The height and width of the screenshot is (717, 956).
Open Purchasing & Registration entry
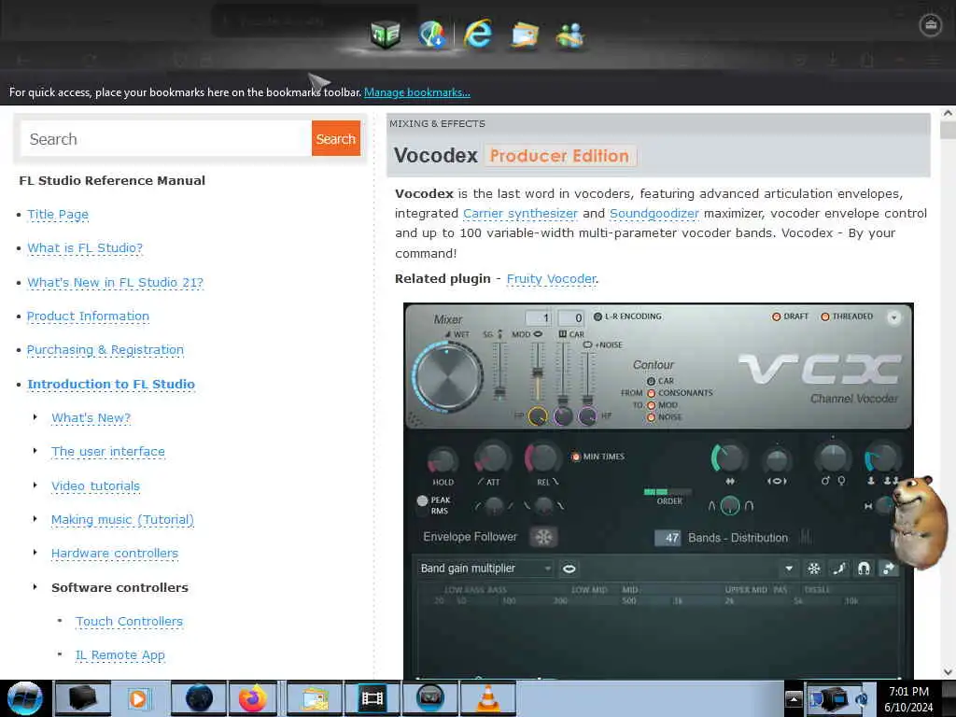point(105,350)
